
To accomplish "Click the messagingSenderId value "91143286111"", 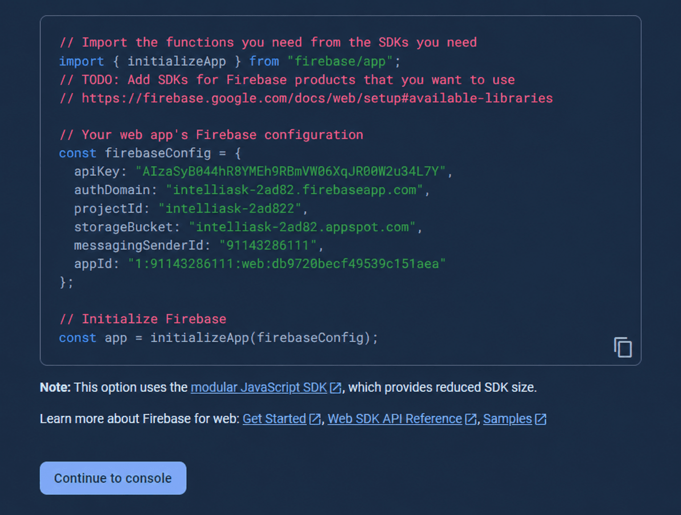I will coord(268,245).
